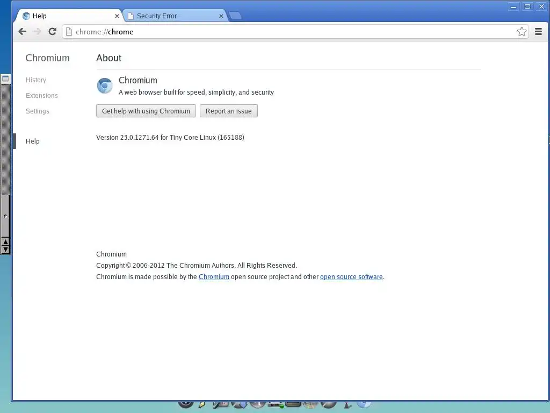Click the Copyright 2006-2012 line
This screenshot has height=413, width=550.
[197, 266]
